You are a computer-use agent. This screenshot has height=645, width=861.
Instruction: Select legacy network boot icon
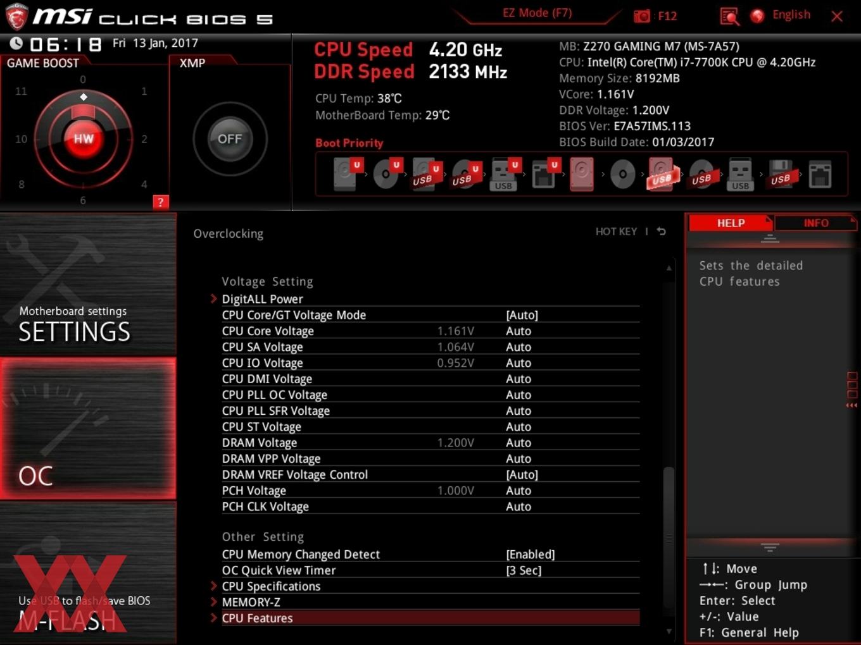coord(820,174)
